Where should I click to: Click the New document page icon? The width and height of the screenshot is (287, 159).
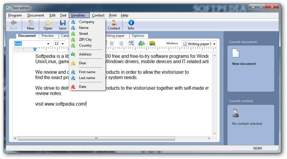coord(236,53)
